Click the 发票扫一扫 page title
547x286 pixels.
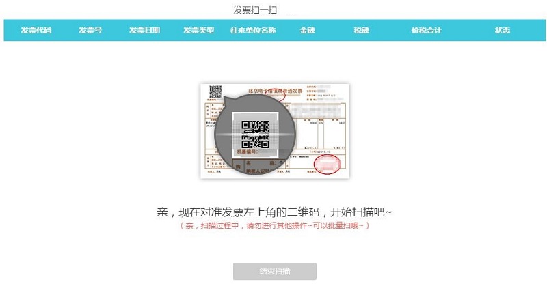[255, 10]
